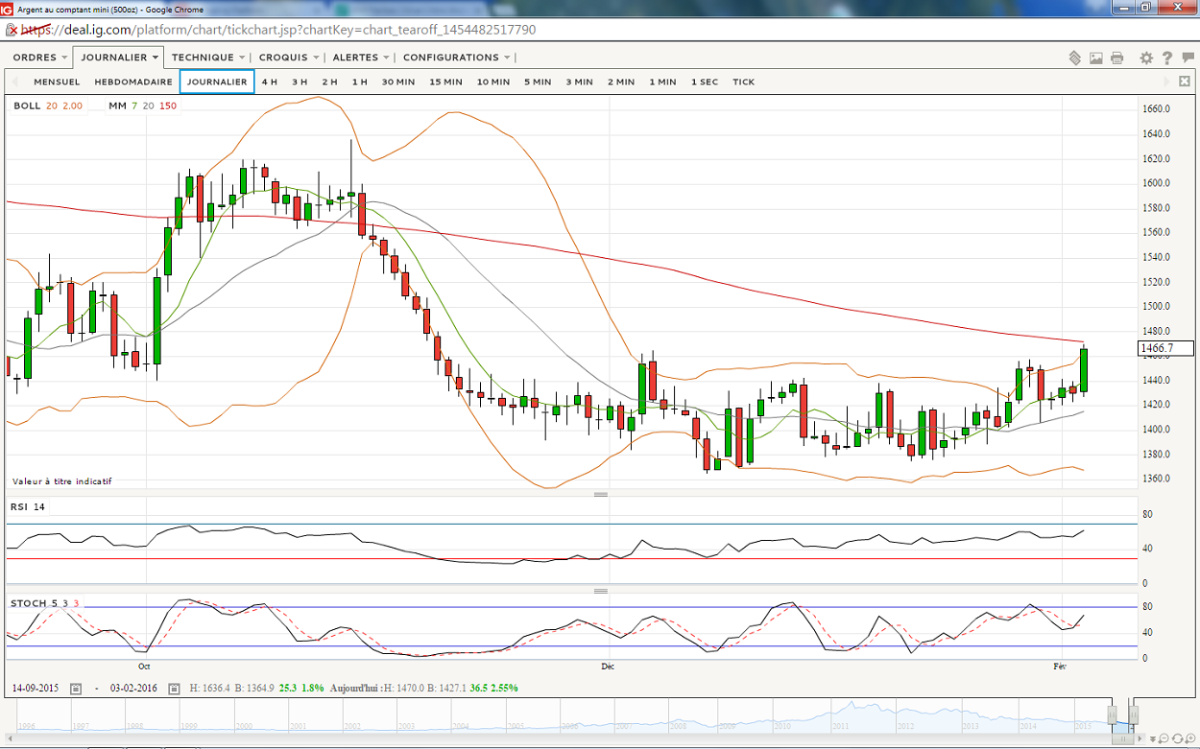Click the left handle of timeline range slider
Viewport: 1200px width, 749px height.
point(1112,715)
